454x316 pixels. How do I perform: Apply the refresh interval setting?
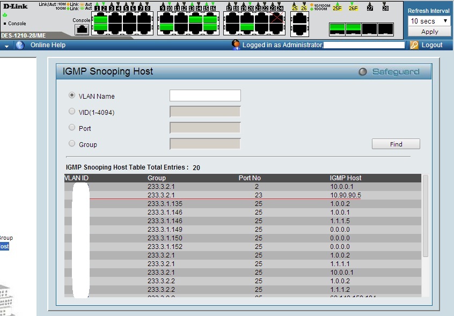click(x=429, y=32)
